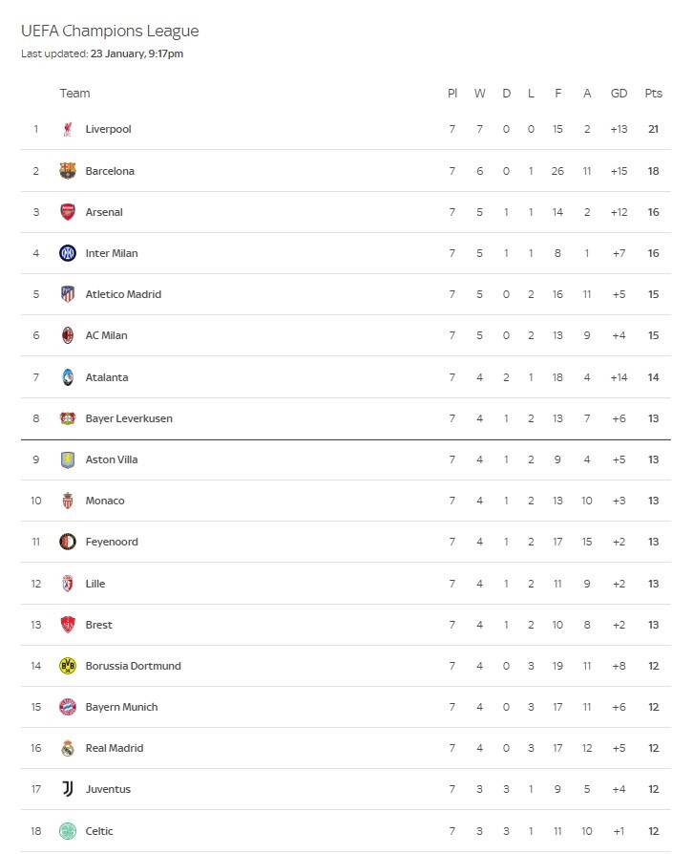
Task: Click the GD column header
Action: 619,93
